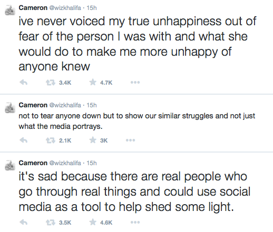Retweet the tweet with 3.4K retweets
The height and width of the screenshot is (232, 273).
tap(51, 83)
